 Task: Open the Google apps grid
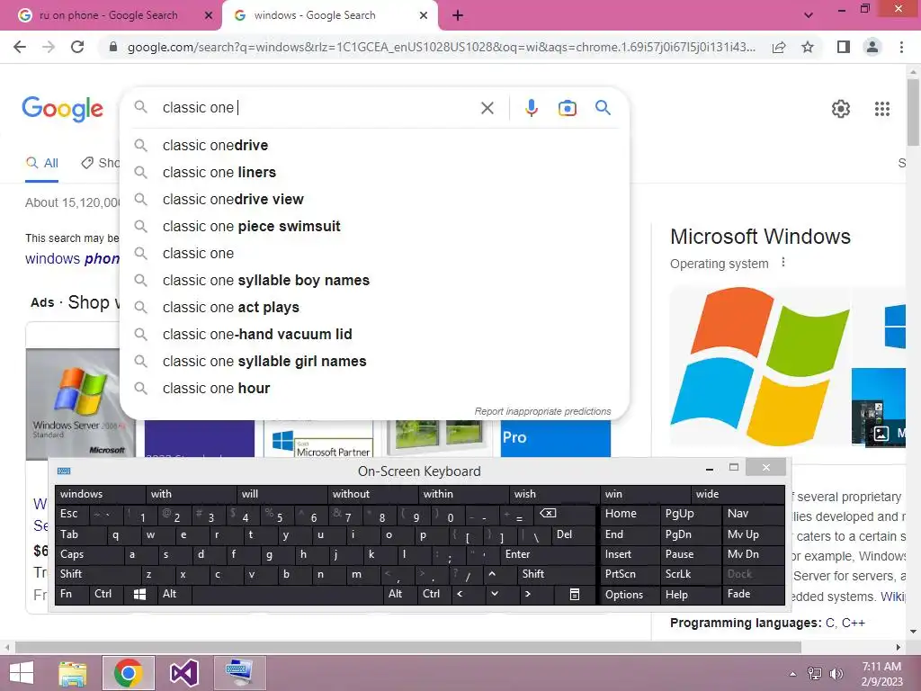coord(881,109)
